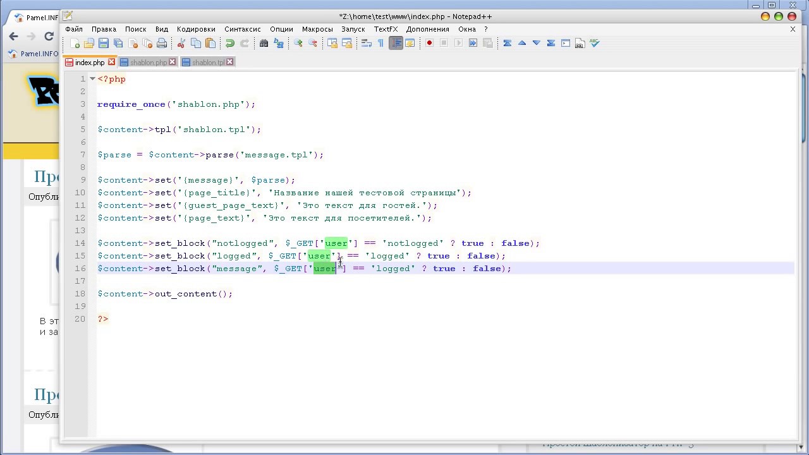The image size is (809, 455).
Task: Copy selection via toolbar icon
Action: click(x=196, y=43)
